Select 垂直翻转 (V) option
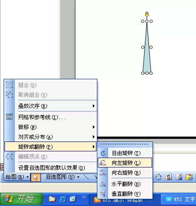Screen dimensions: 196x206 coord(125,194)
